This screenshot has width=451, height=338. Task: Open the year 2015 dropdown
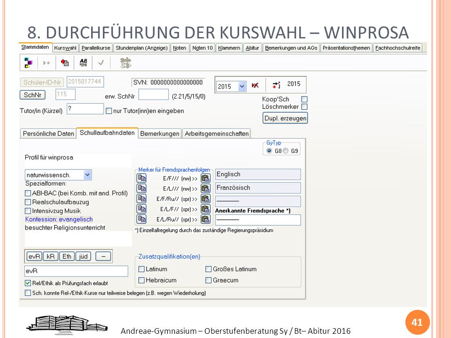coord(242,86)
